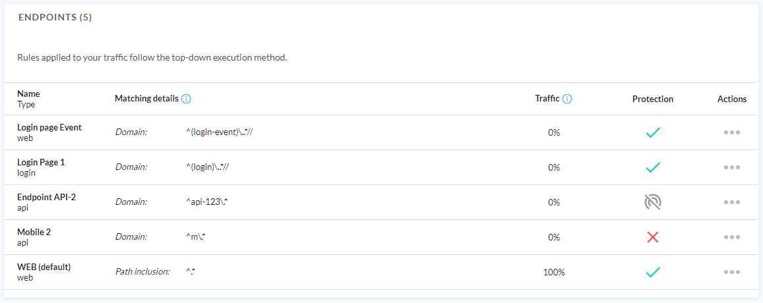Click ^api-123 domain pattern text
Screen dimensions: 763x303
coord(207,202)
